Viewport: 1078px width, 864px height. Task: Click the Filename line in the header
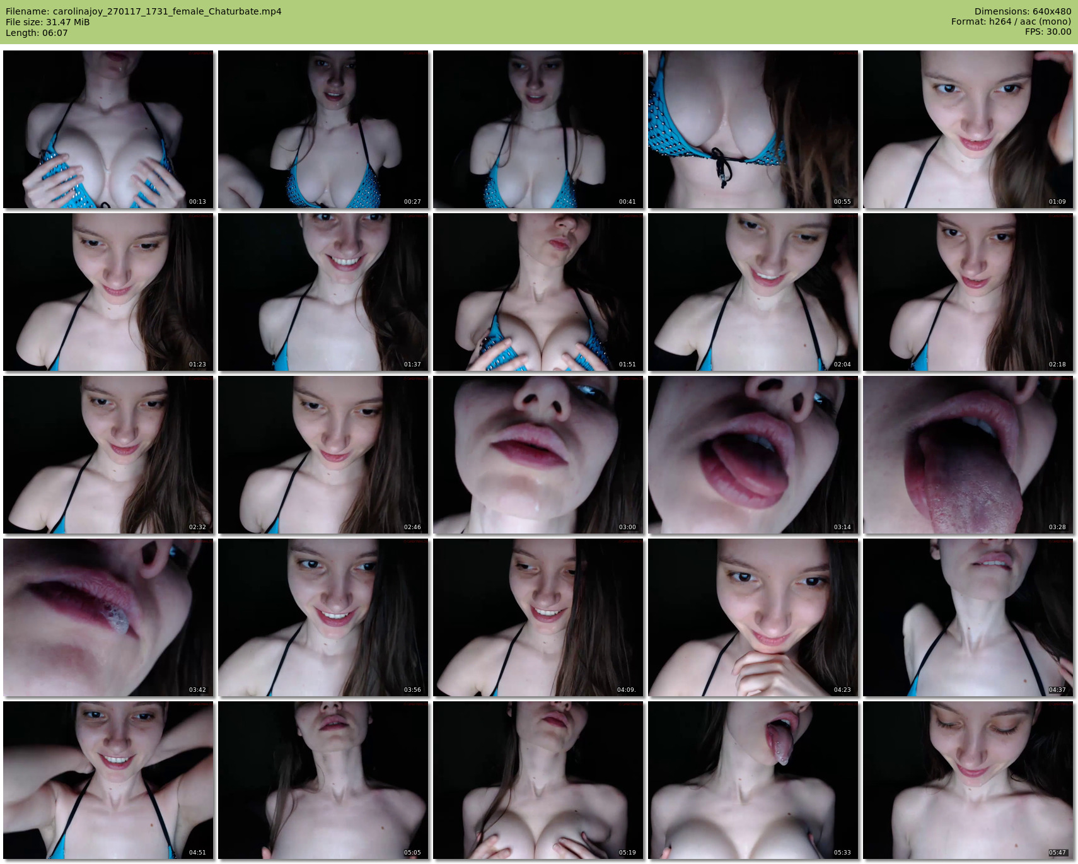[x=144, y=11]
